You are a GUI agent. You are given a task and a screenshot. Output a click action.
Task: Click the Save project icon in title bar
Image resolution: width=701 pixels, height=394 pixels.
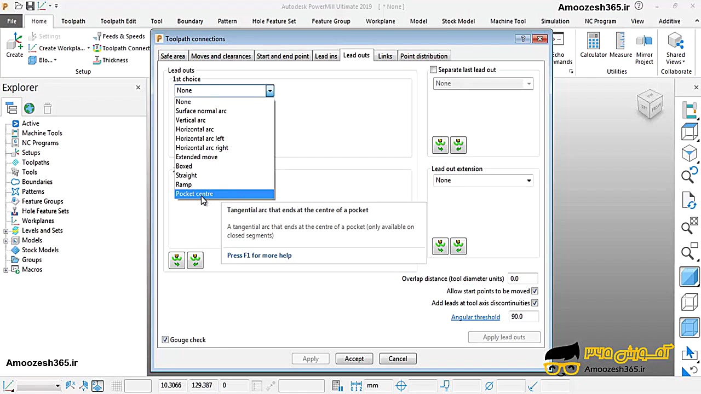pos(30,7)
